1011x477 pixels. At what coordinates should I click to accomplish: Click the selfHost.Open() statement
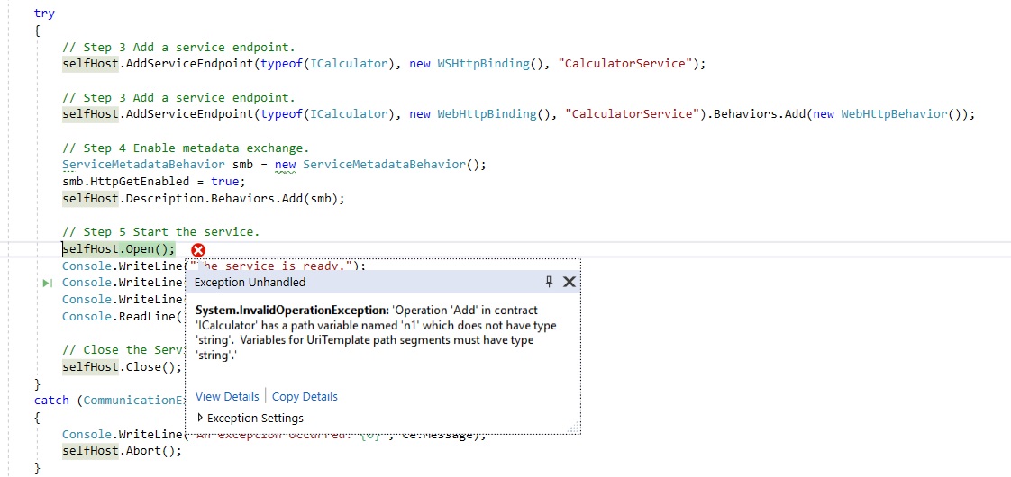[x=118, y=249]
